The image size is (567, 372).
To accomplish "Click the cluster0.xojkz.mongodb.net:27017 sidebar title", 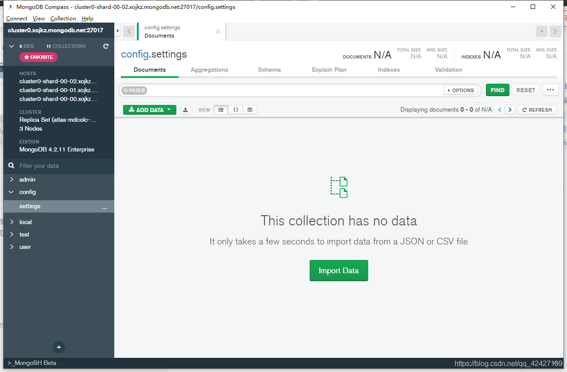I will click(x=55, y=31).
